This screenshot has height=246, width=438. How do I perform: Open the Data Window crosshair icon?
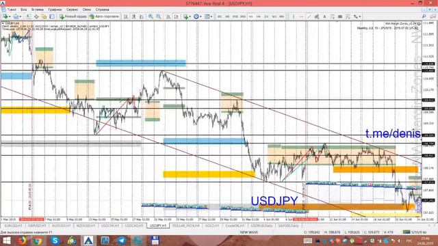[36, 16]
